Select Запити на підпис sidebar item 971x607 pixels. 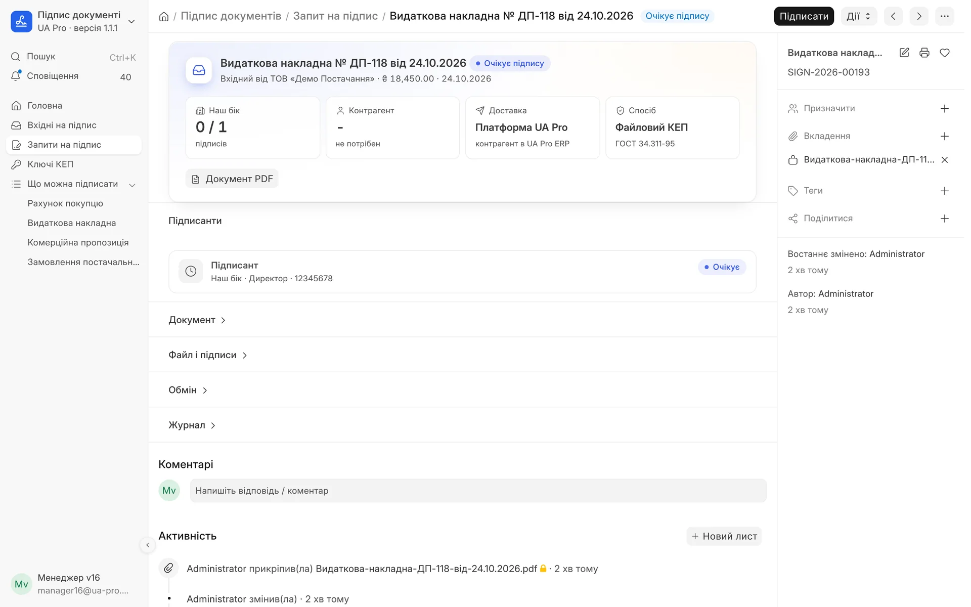pyautogui.click(x=74, y=145)
